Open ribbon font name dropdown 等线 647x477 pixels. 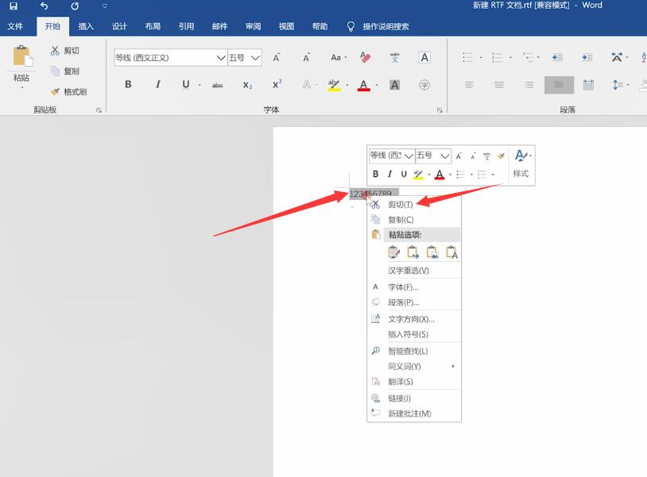point(221,58)
